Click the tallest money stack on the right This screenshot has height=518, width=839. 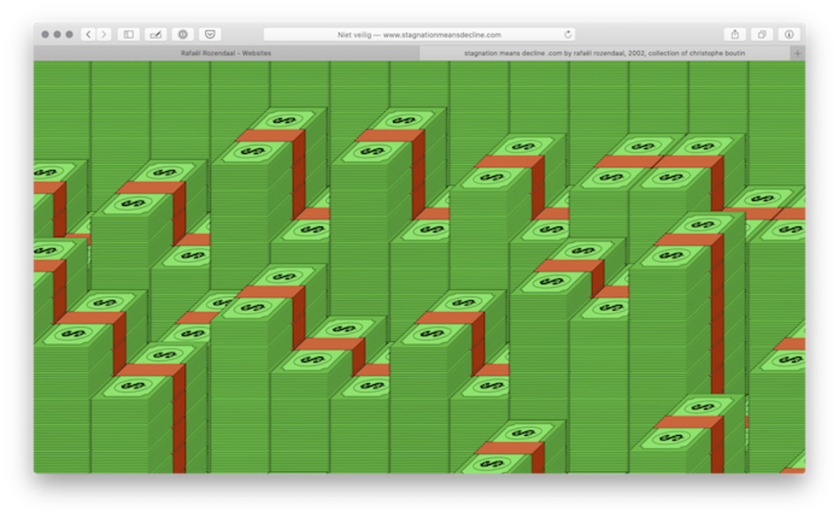682,315
